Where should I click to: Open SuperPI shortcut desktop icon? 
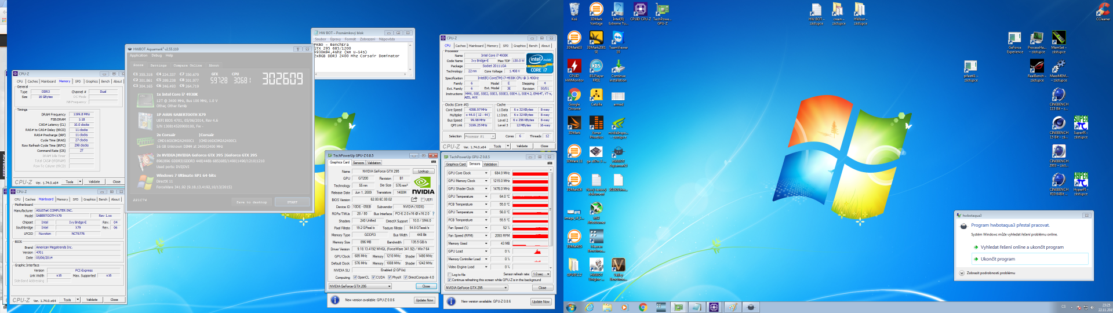point(1081,127)
